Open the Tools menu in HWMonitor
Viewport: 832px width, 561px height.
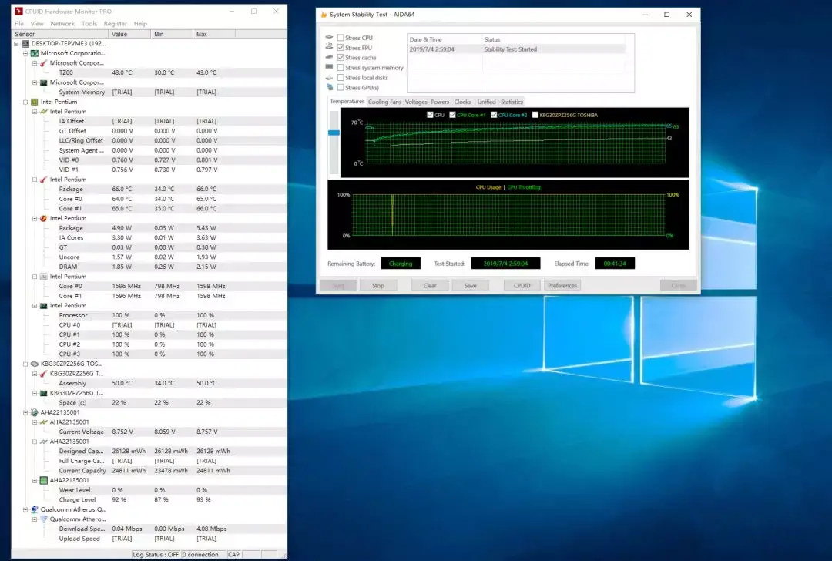(89, 23)
